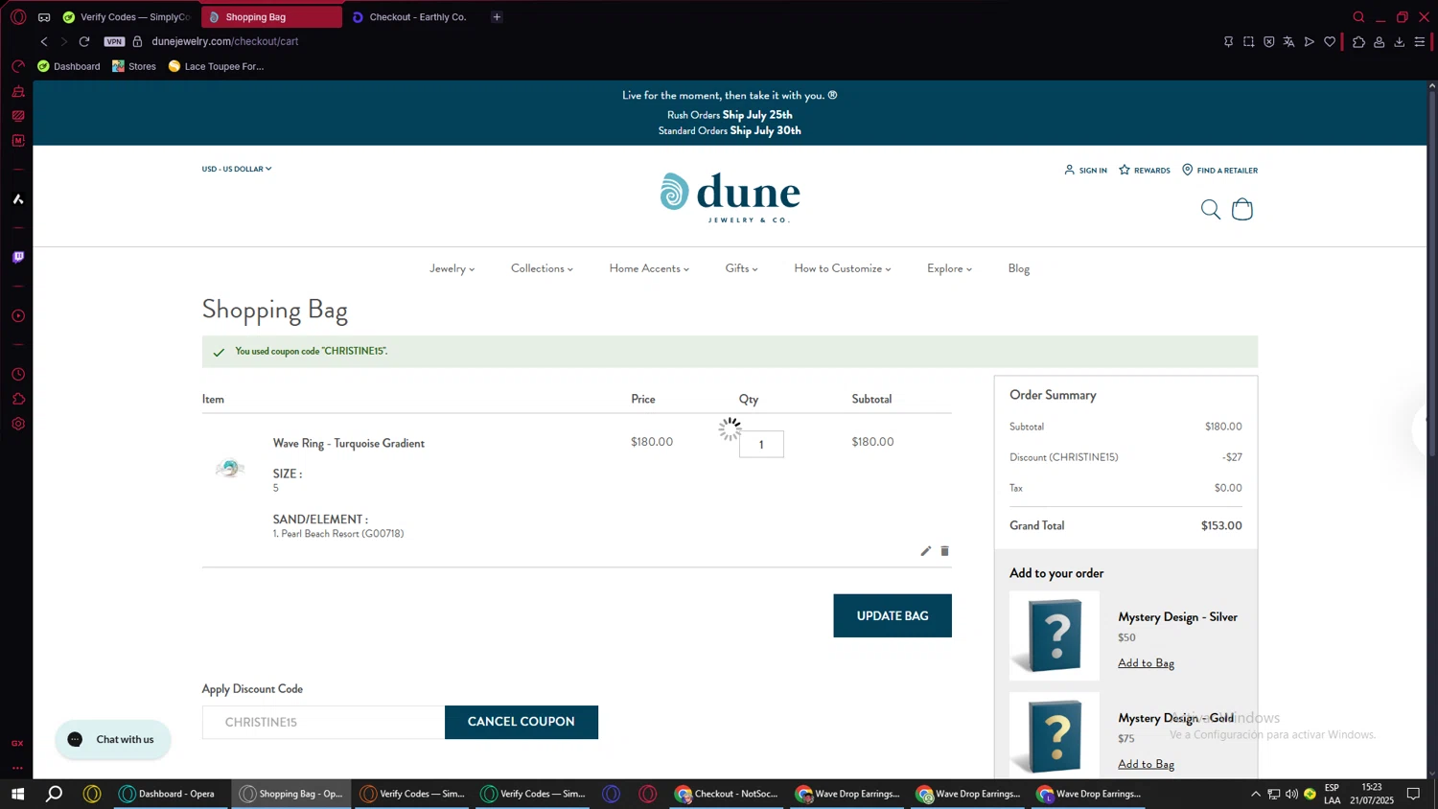Open the Windows Start button
1438x809 pixels.
click(x=17, y=794)
